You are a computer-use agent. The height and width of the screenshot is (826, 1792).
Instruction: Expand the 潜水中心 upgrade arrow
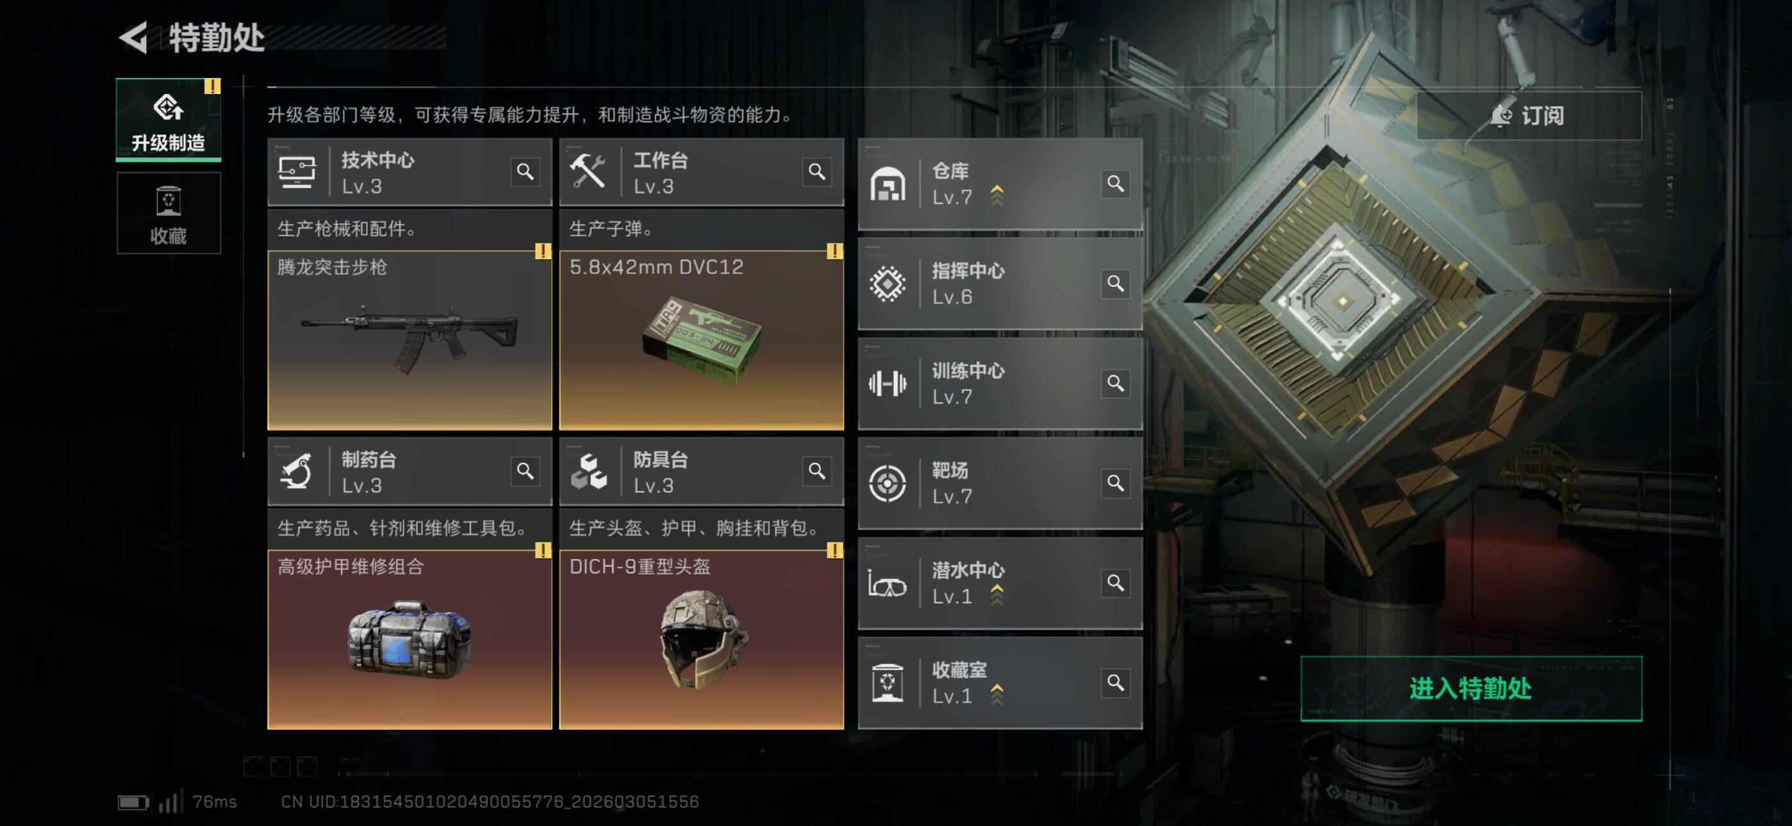coord(997,594)
